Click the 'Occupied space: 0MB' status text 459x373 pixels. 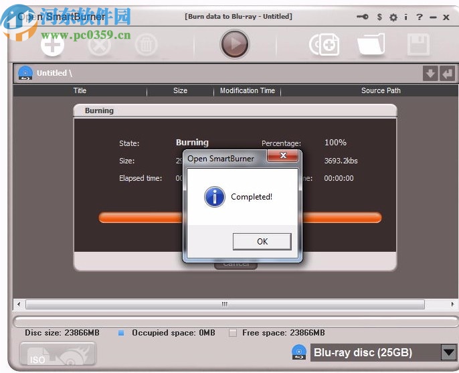pyautogui.click(x=173, y=333)
